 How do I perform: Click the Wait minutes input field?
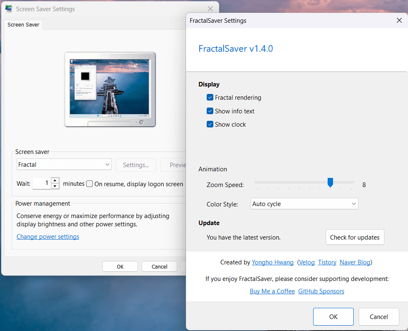coord(42,183)
